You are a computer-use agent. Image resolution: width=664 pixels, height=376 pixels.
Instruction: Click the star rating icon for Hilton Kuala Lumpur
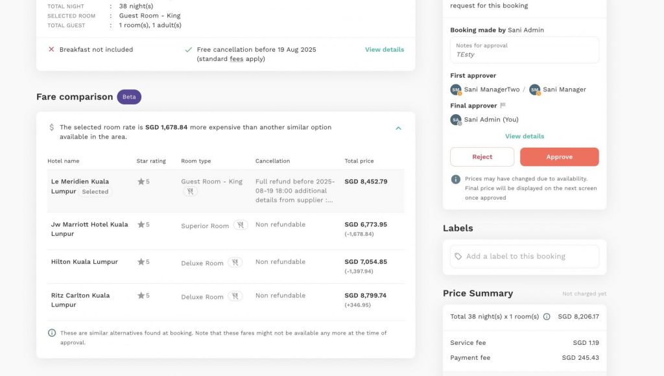[141, 262]
